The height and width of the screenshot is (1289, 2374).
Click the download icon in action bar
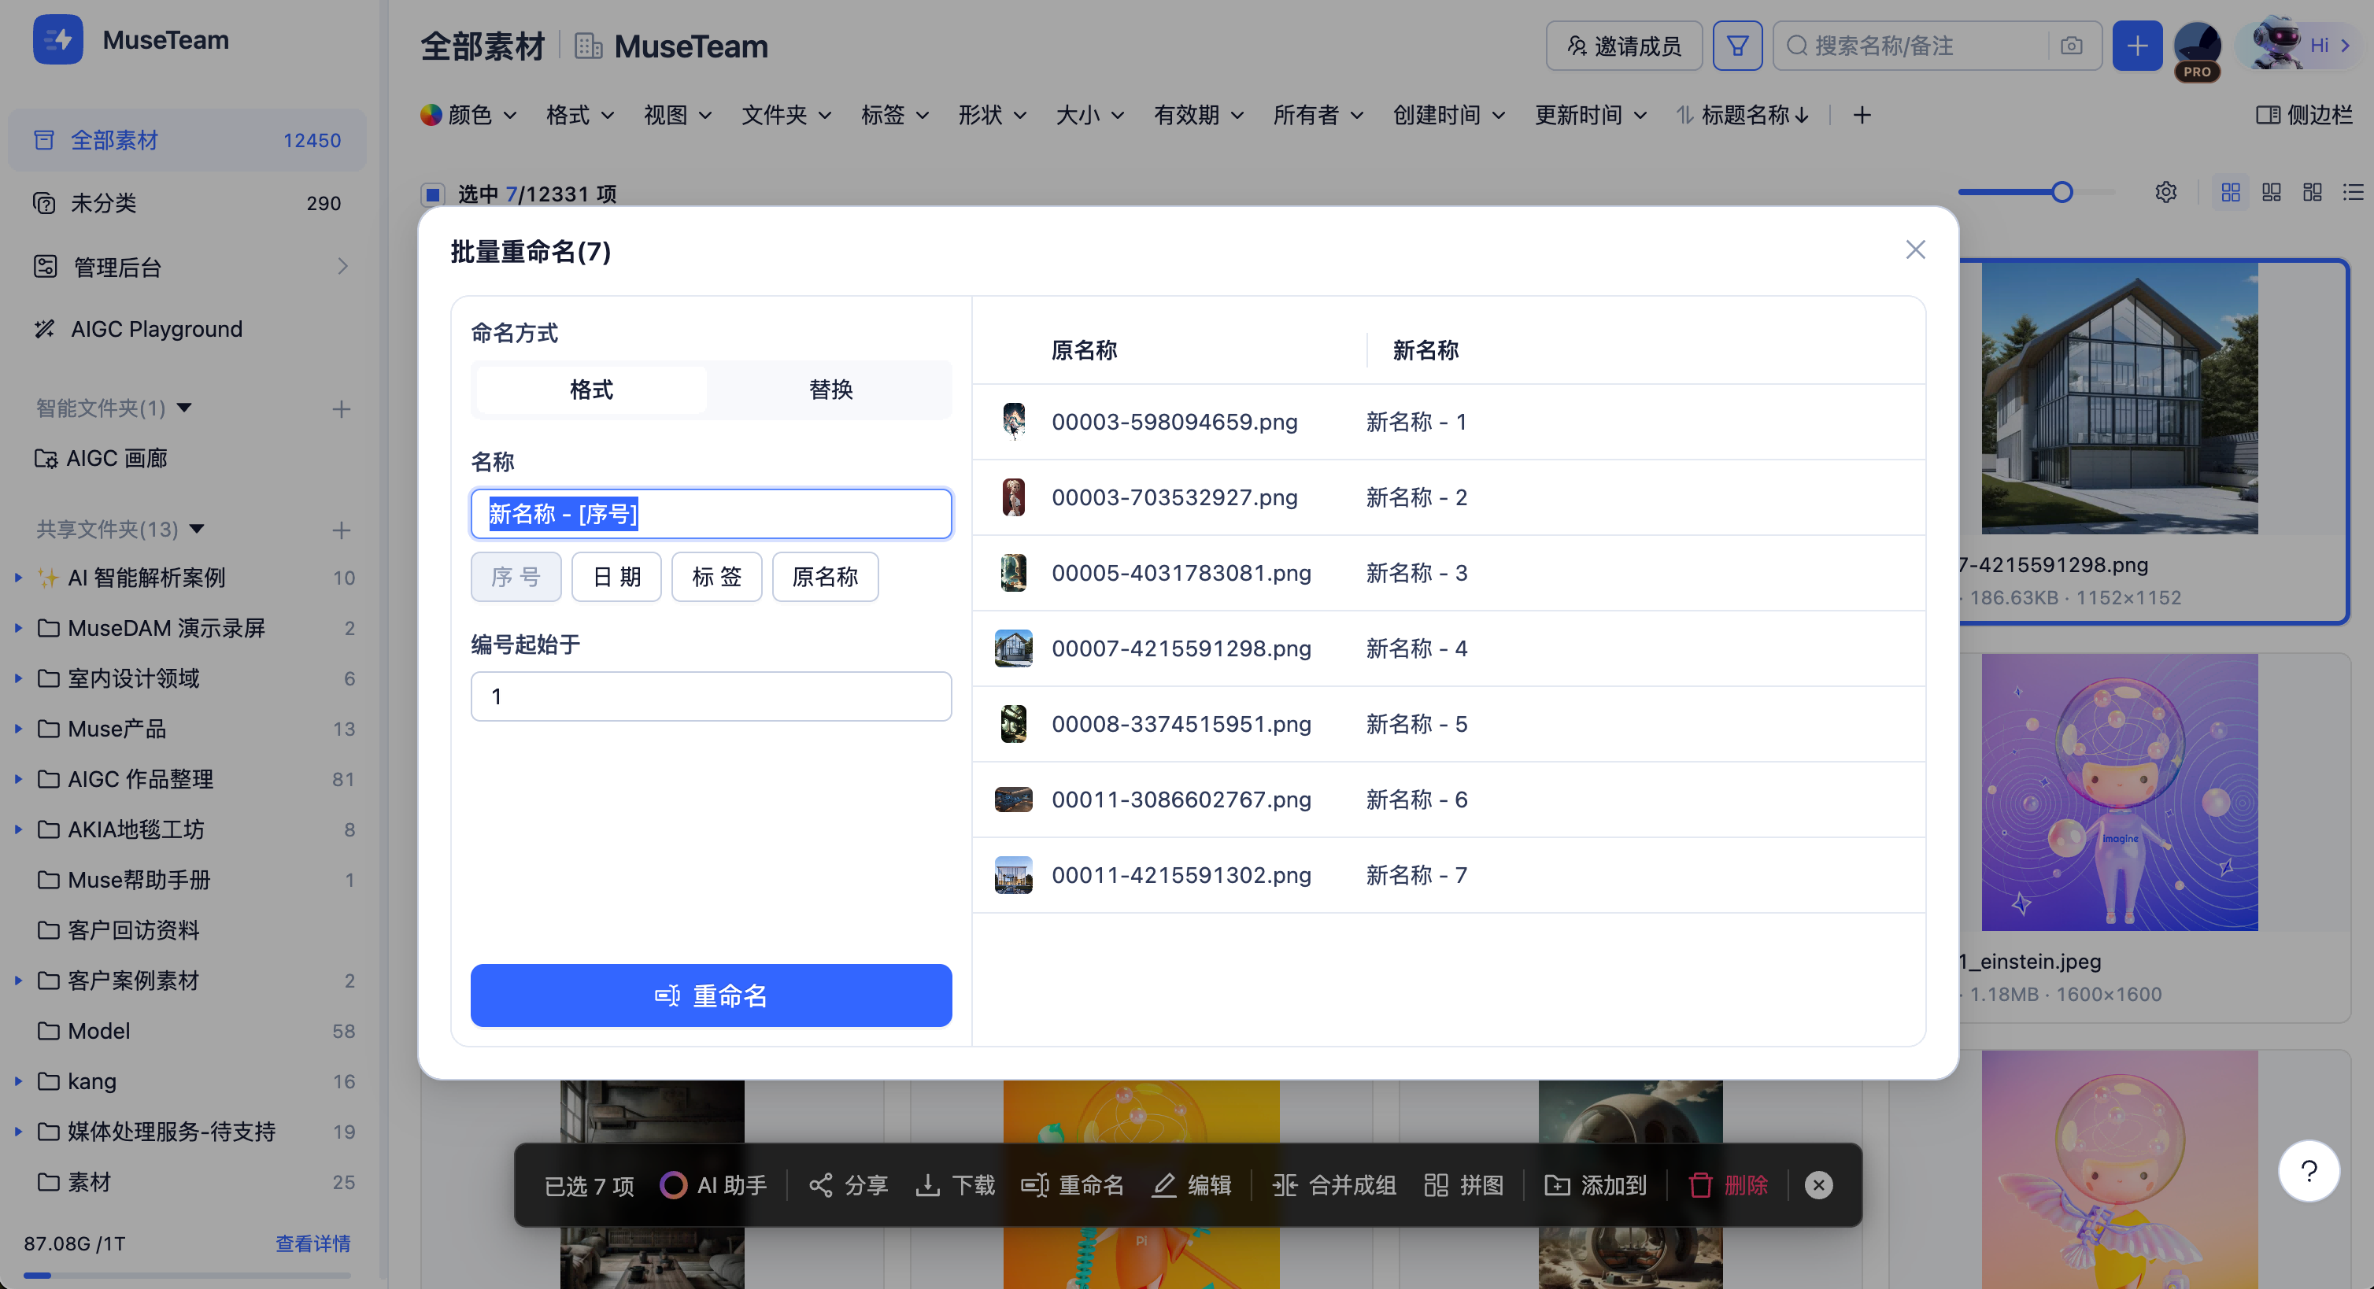coord(927,1185)
